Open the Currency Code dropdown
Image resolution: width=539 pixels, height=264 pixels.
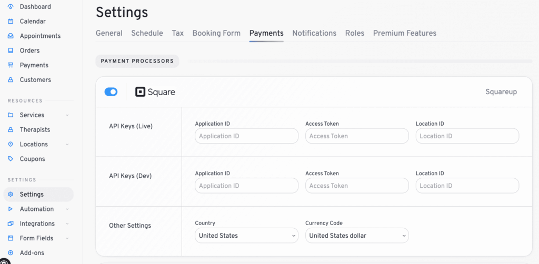click(357, 236)
